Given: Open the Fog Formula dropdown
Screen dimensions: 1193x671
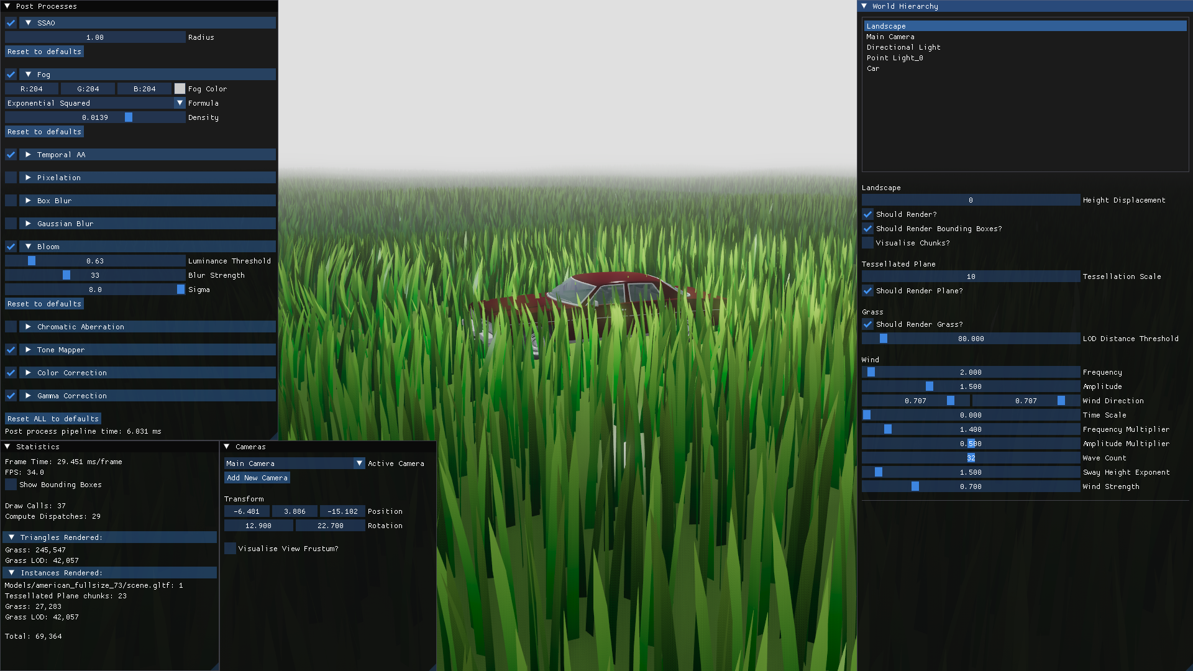Looking at the screenshot, I should click(180, 103).
